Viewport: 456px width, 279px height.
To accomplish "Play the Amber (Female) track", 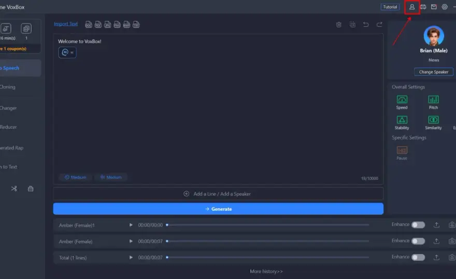I will 131,241.
